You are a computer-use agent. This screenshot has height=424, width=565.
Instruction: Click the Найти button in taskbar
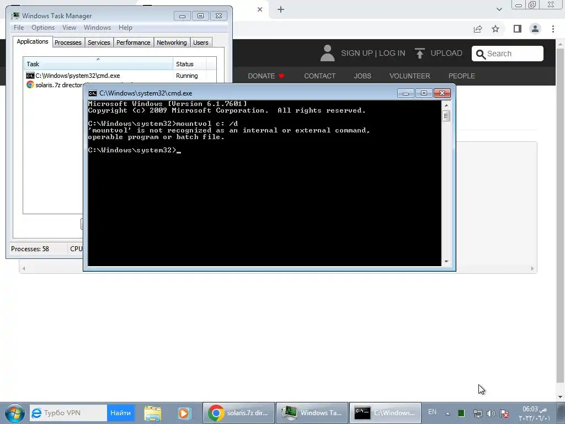tap(120, 413)
